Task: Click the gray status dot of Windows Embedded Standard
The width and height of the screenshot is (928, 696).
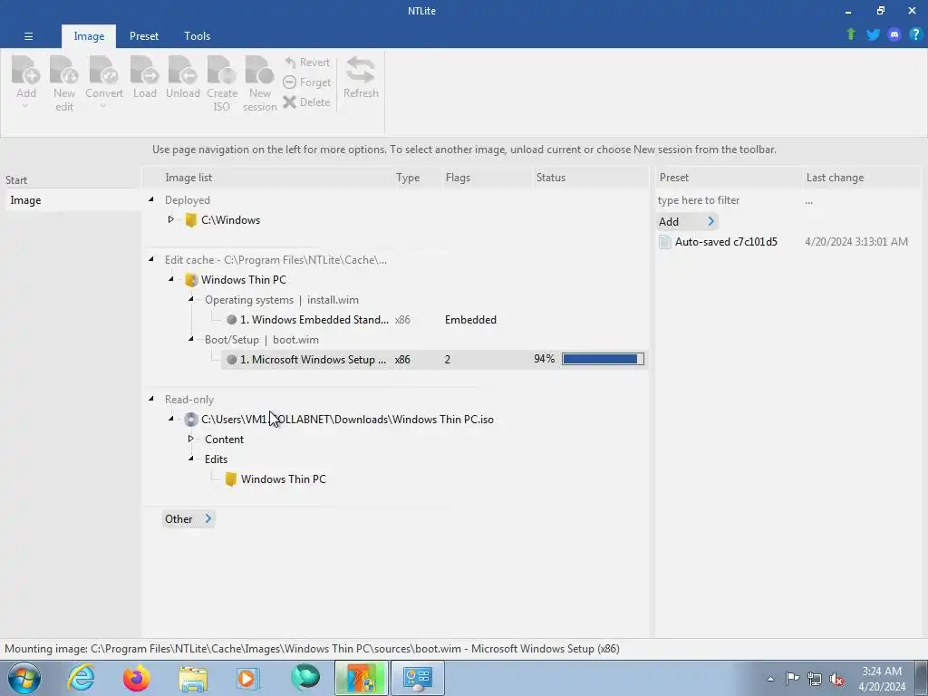Action: (x=231, y=320)
